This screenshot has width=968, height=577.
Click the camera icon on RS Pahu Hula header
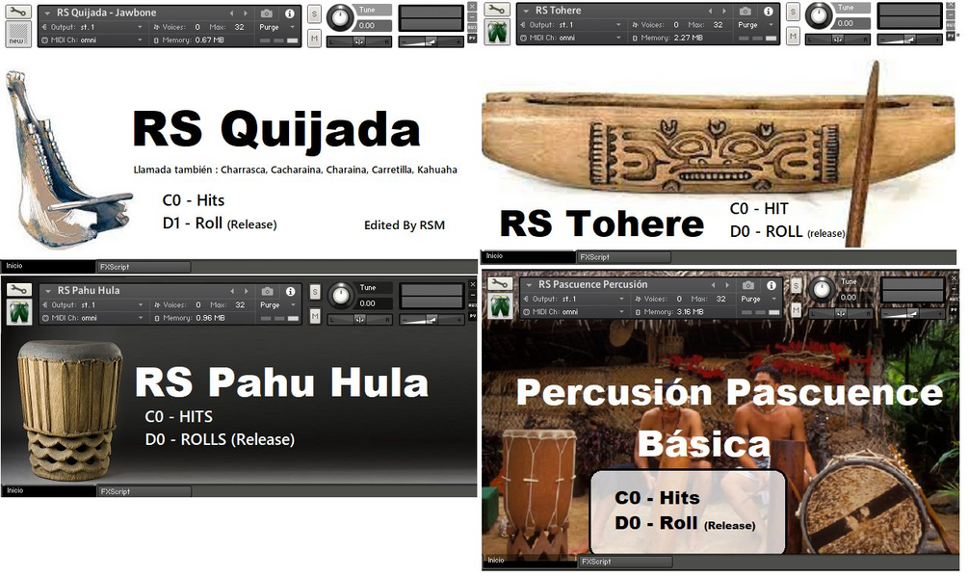(270, 292)
